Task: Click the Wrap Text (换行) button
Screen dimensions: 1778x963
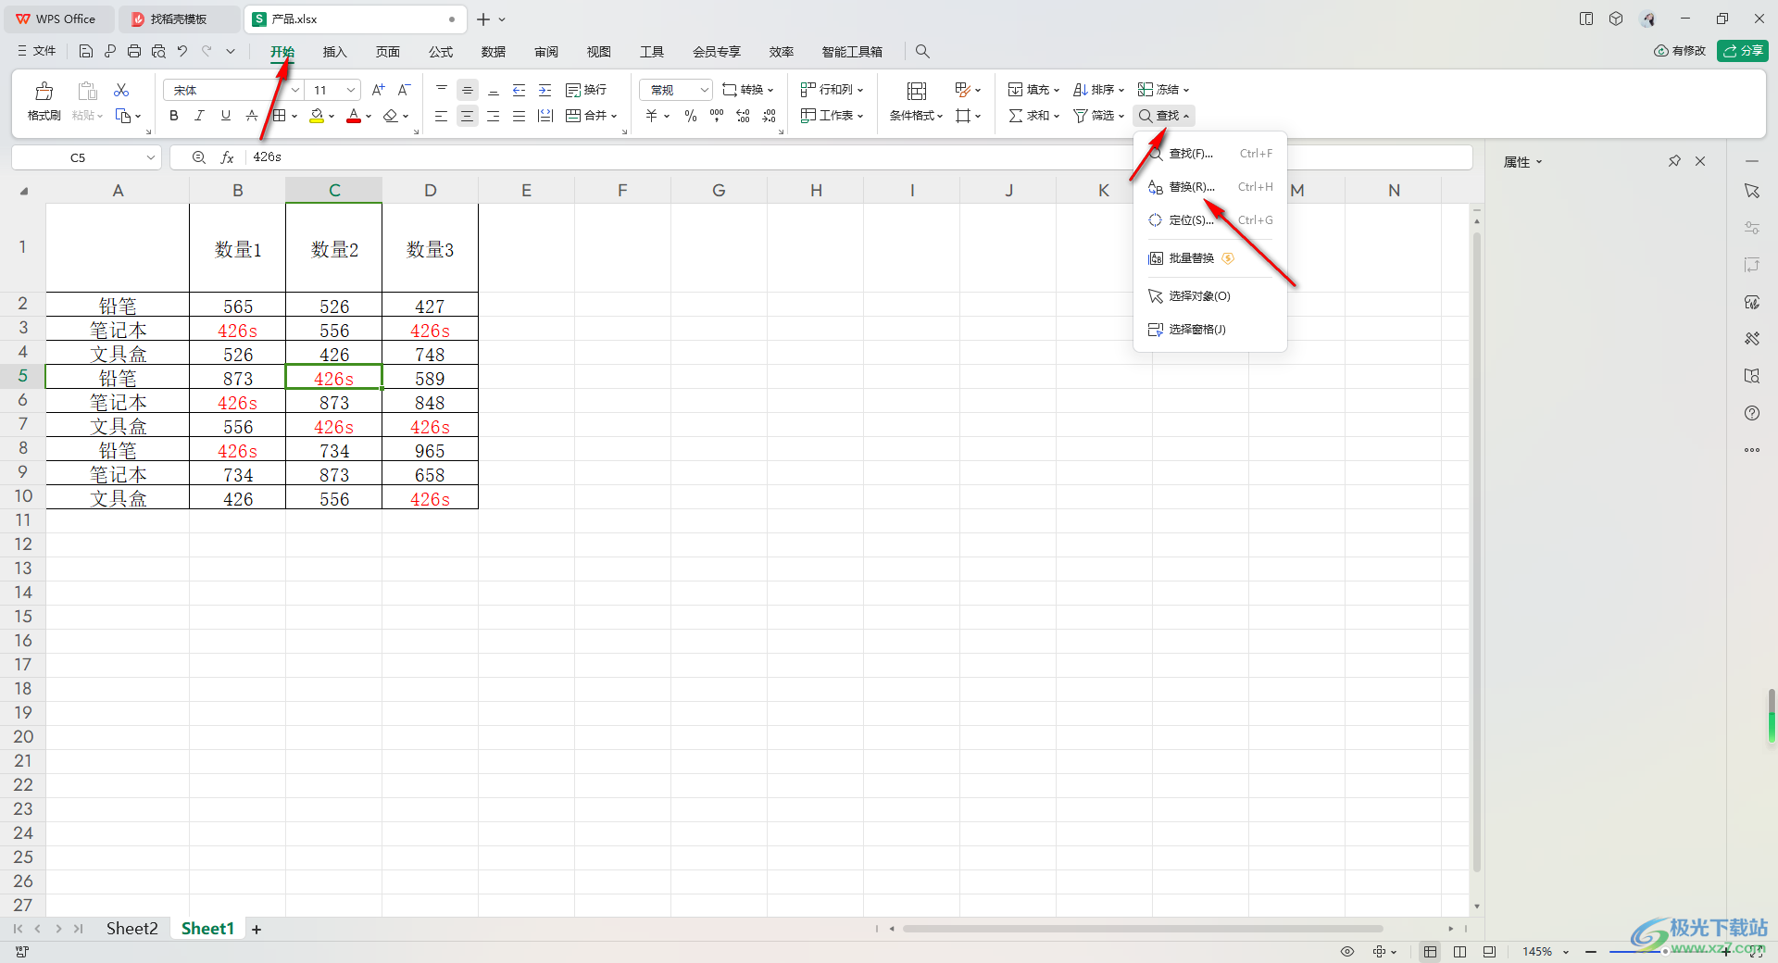Action: (586, 90)
